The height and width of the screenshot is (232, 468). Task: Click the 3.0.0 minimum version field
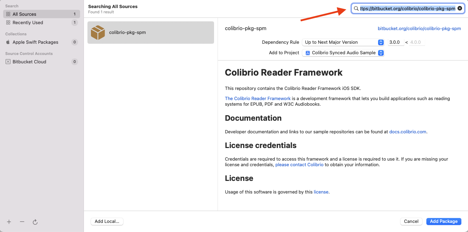click(396, 42)
